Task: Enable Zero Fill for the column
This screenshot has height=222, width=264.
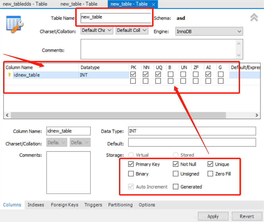Action: 211,174
